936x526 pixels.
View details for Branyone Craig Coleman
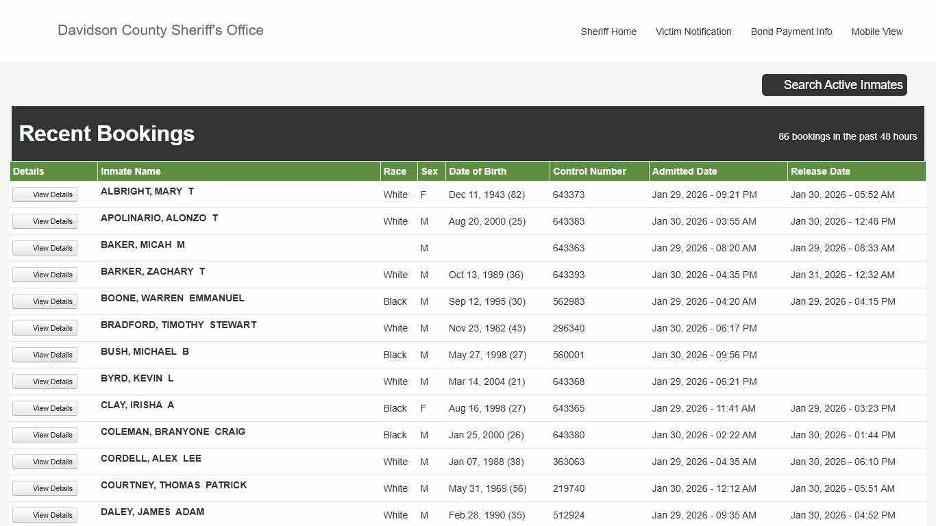point(45,435)
